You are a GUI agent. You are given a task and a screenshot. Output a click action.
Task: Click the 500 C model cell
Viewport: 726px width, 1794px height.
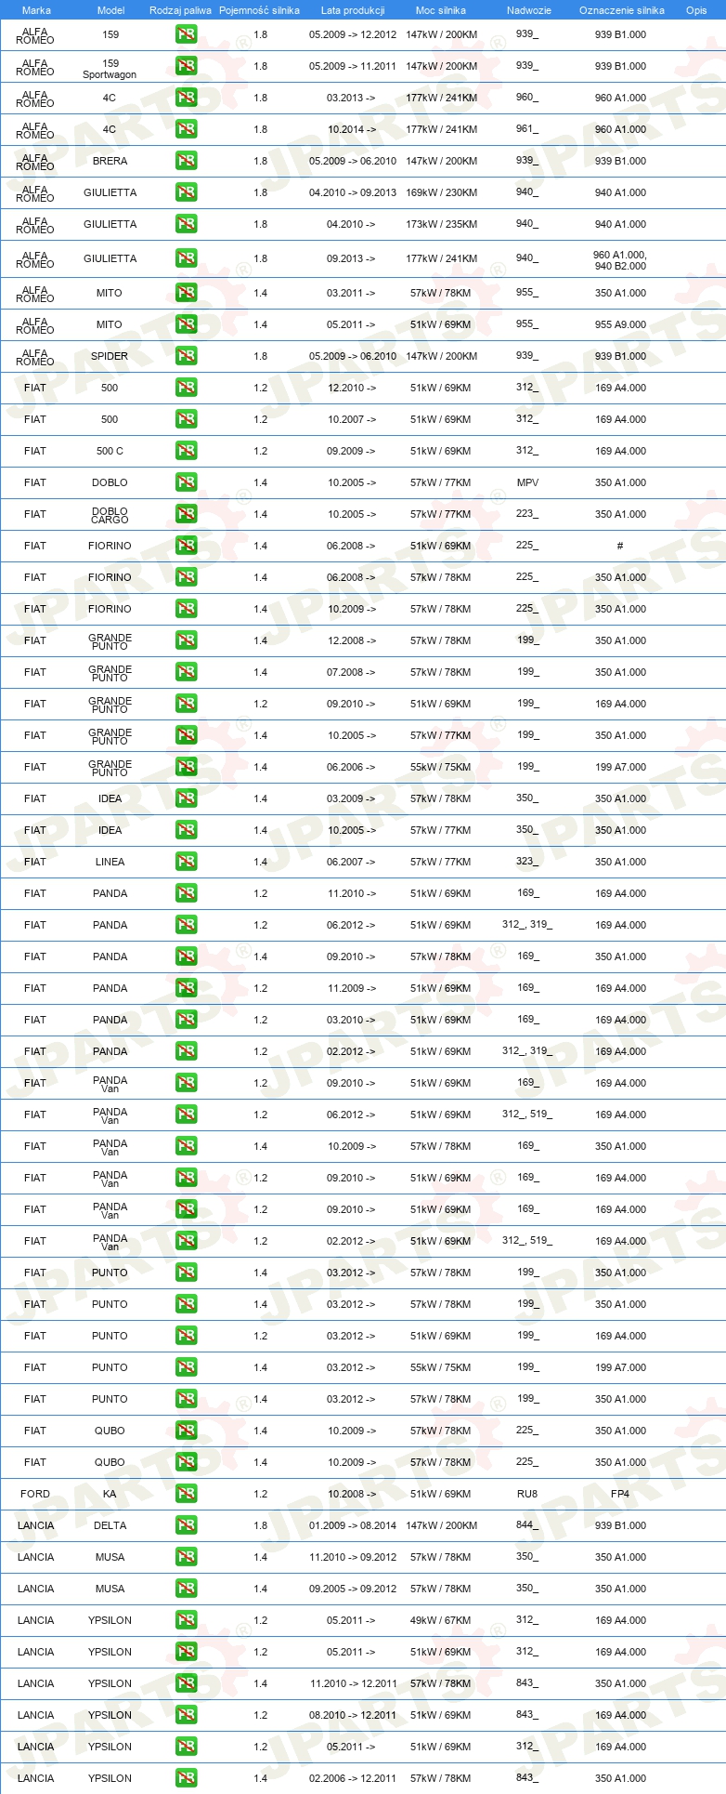click(x=110, y=451)
